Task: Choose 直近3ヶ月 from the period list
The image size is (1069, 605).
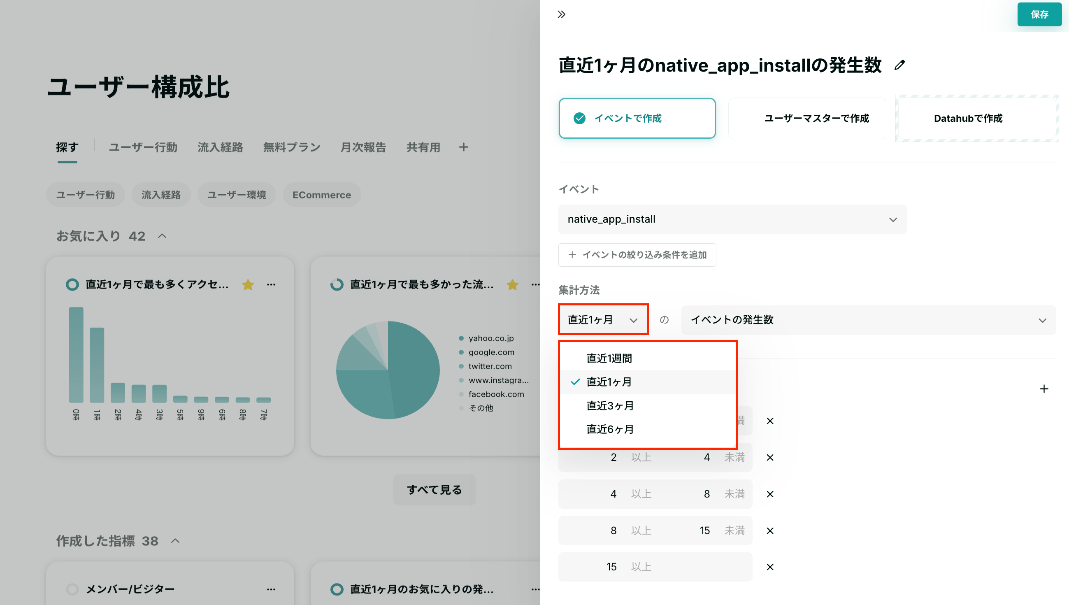Action: [648, 405]
